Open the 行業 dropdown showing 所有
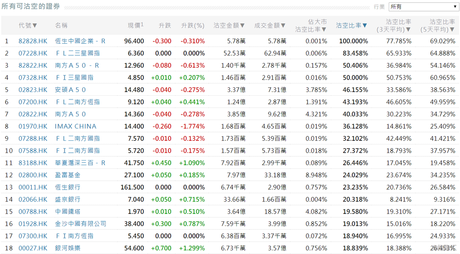 coord(424,6)
